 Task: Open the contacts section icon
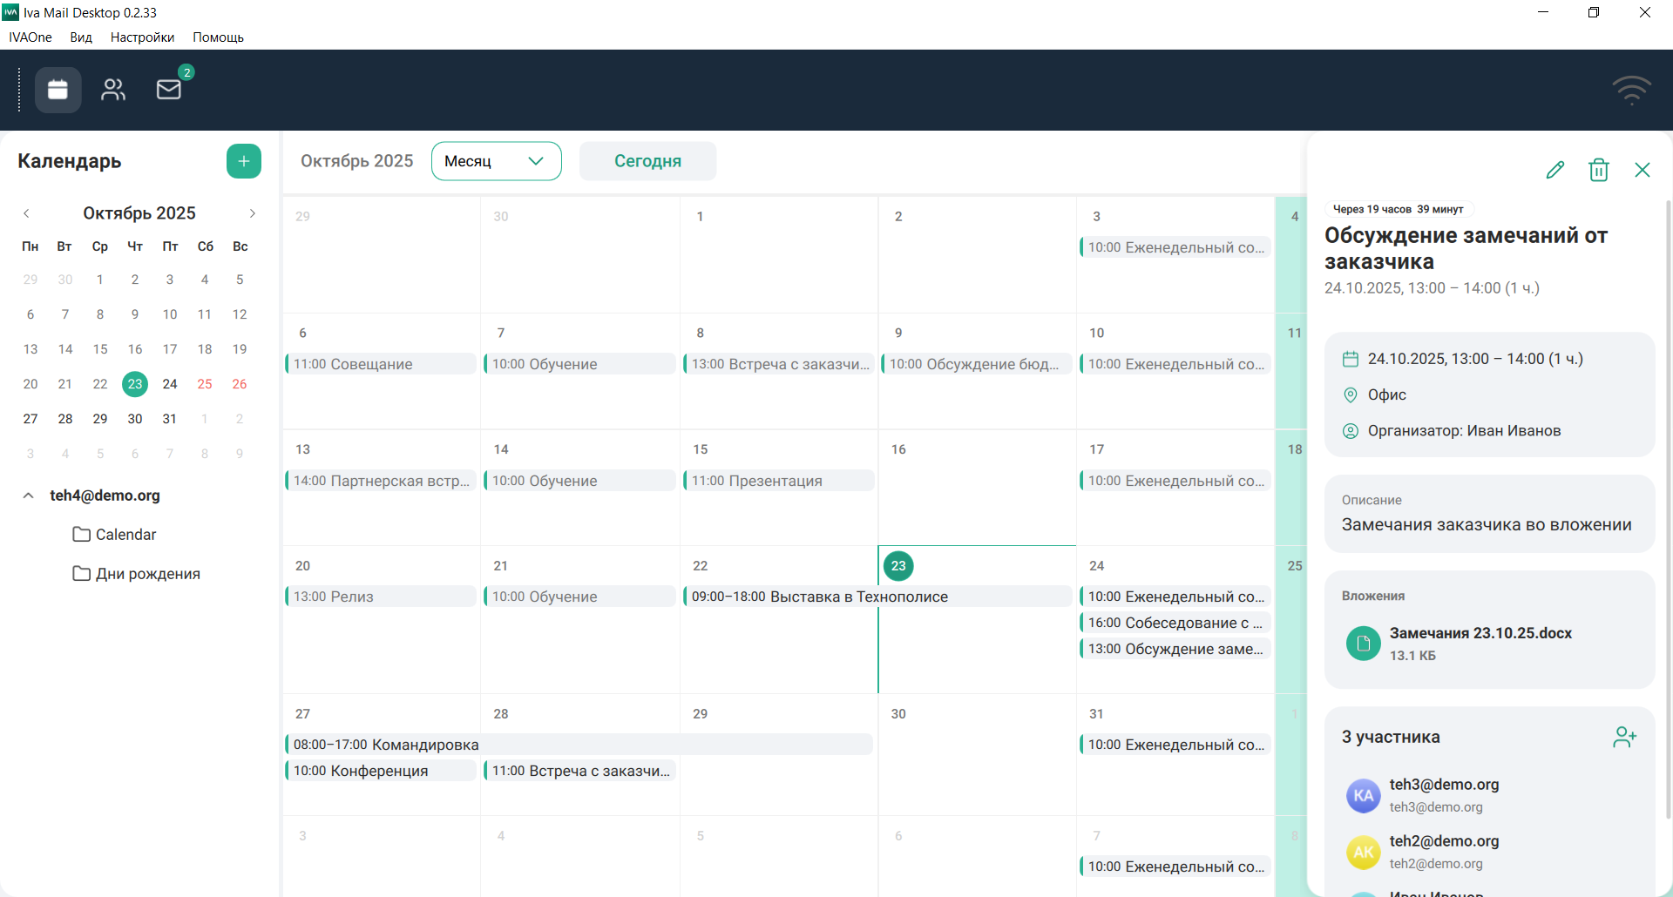coord(113,90)
